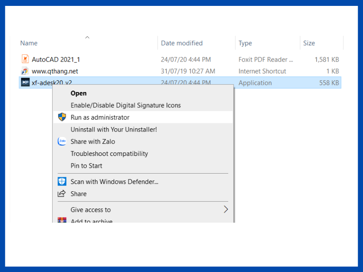Click the Share arrow icon in menu
Image resolution: width=363 pixels, height=272 pixels.
[62, 194]
